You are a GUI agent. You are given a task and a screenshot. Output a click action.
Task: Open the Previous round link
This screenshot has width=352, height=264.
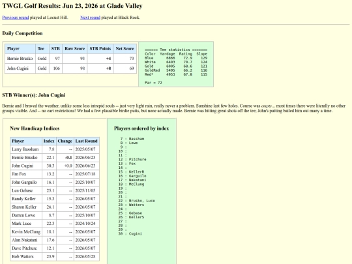16,18
